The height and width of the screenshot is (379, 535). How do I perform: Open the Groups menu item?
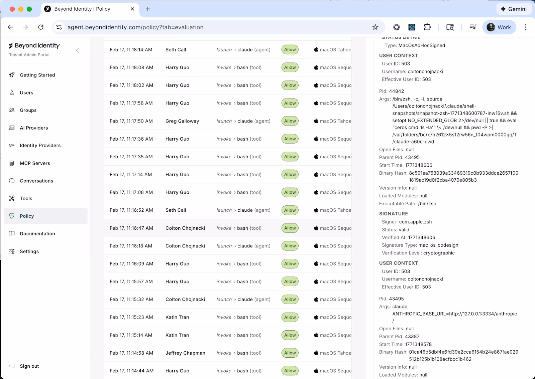[x=46, y=110]
